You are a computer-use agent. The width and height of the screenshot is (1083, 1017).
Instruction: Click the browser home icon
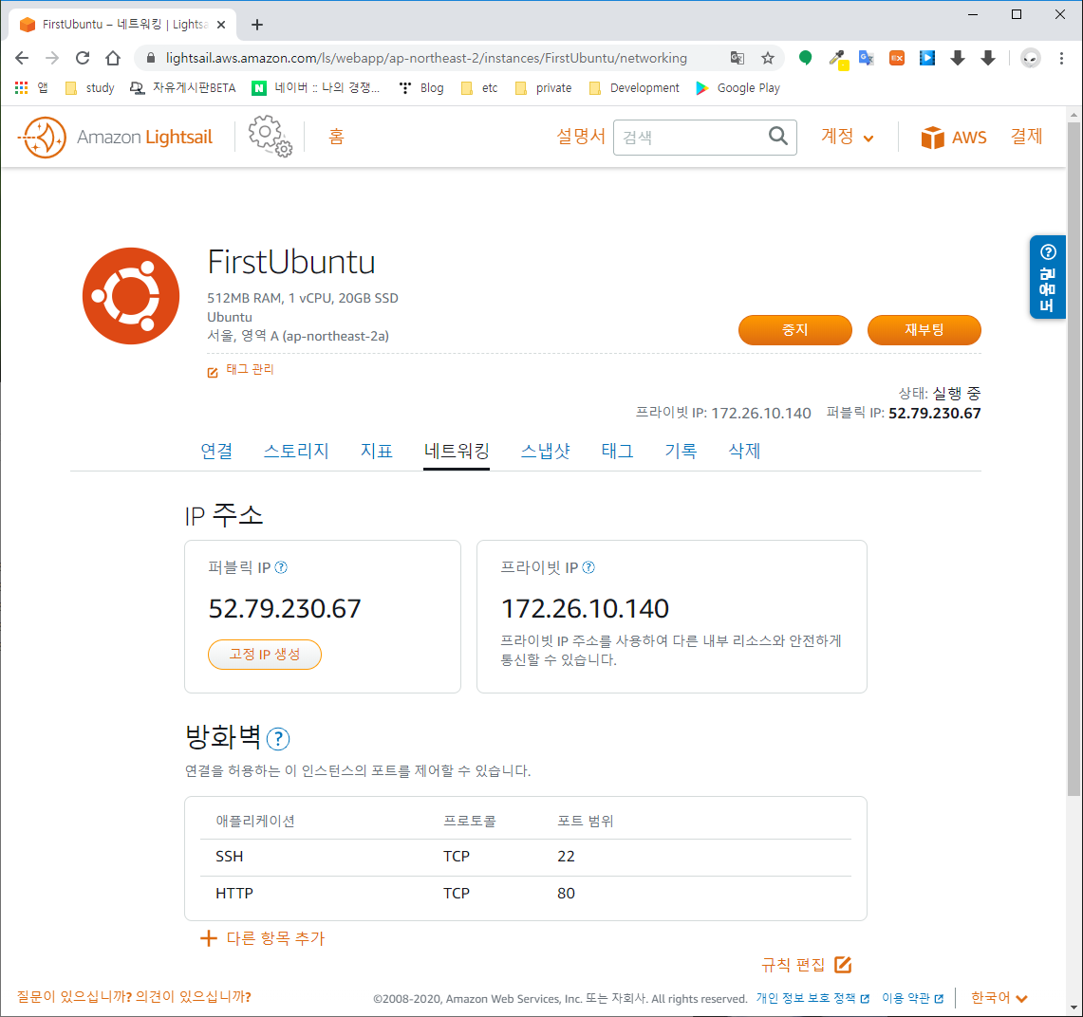(113, 58)
